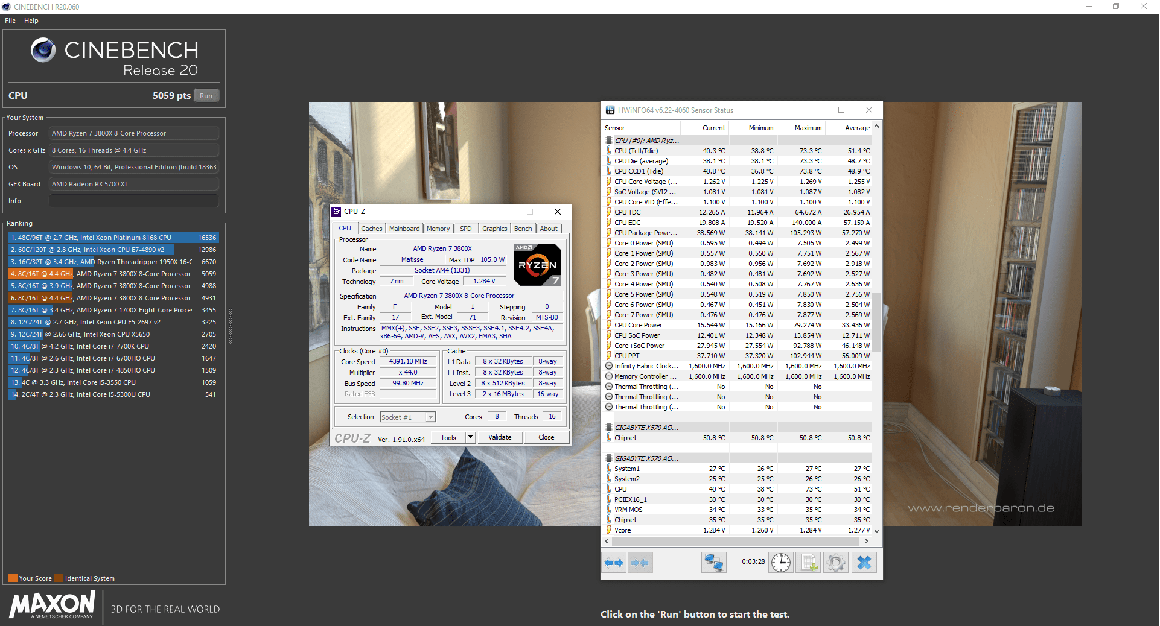Click the scroll up arrow in HWiNFO

click(x=877, y=127)
